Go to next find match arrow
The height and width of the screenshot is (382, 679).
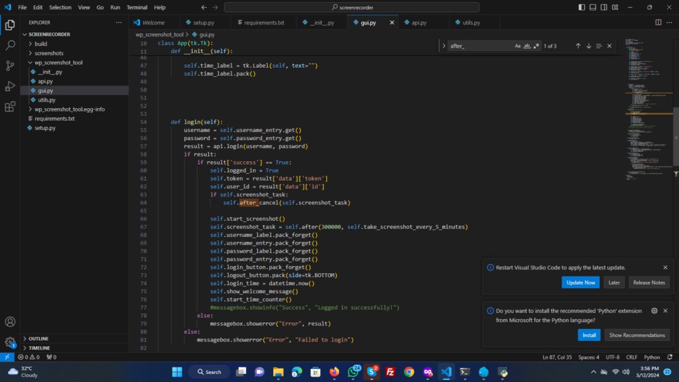(x=588, y=46)
